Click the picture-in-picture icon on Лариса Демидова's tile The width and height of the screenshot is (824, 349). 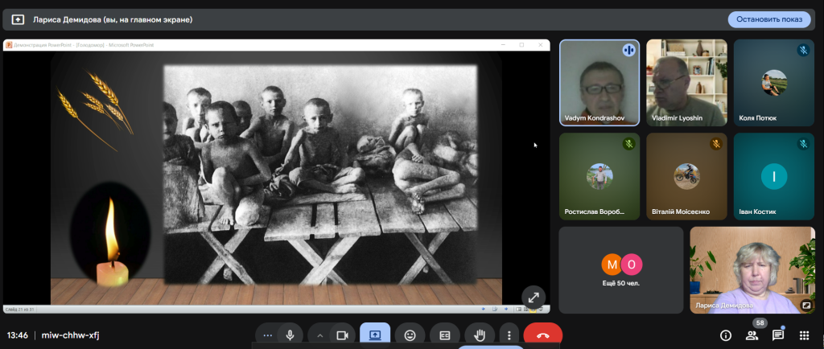click(x=805, y=305)
